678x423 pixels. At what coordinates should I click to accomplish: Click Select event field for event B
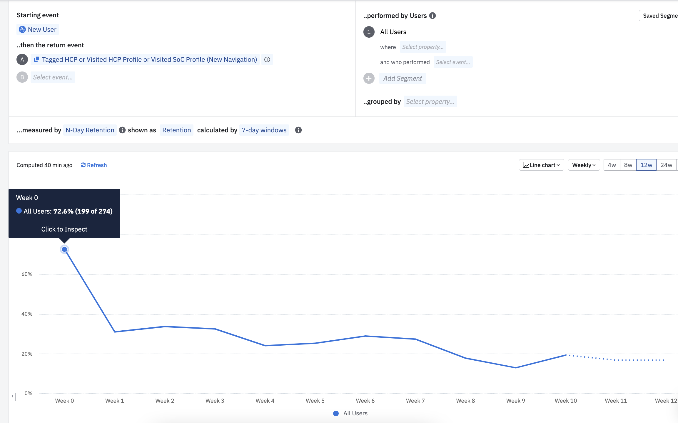tap(53, 77)
